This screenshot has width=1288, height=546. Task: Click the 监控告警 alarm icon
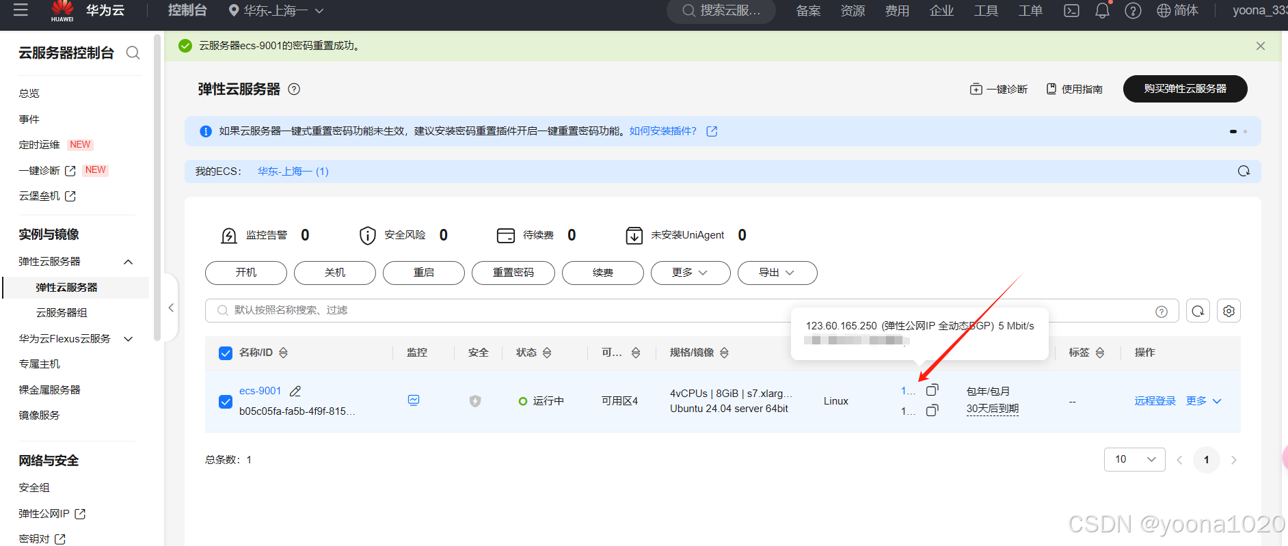pos(229,236)
